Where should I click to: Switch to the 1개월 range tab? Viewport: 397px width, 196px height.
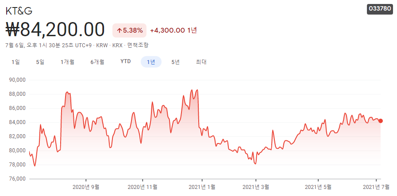point(67,62)
